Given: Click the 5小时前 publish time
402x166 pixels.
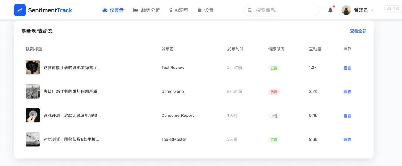Looking at the screenshot, I should tap(234, 92).
